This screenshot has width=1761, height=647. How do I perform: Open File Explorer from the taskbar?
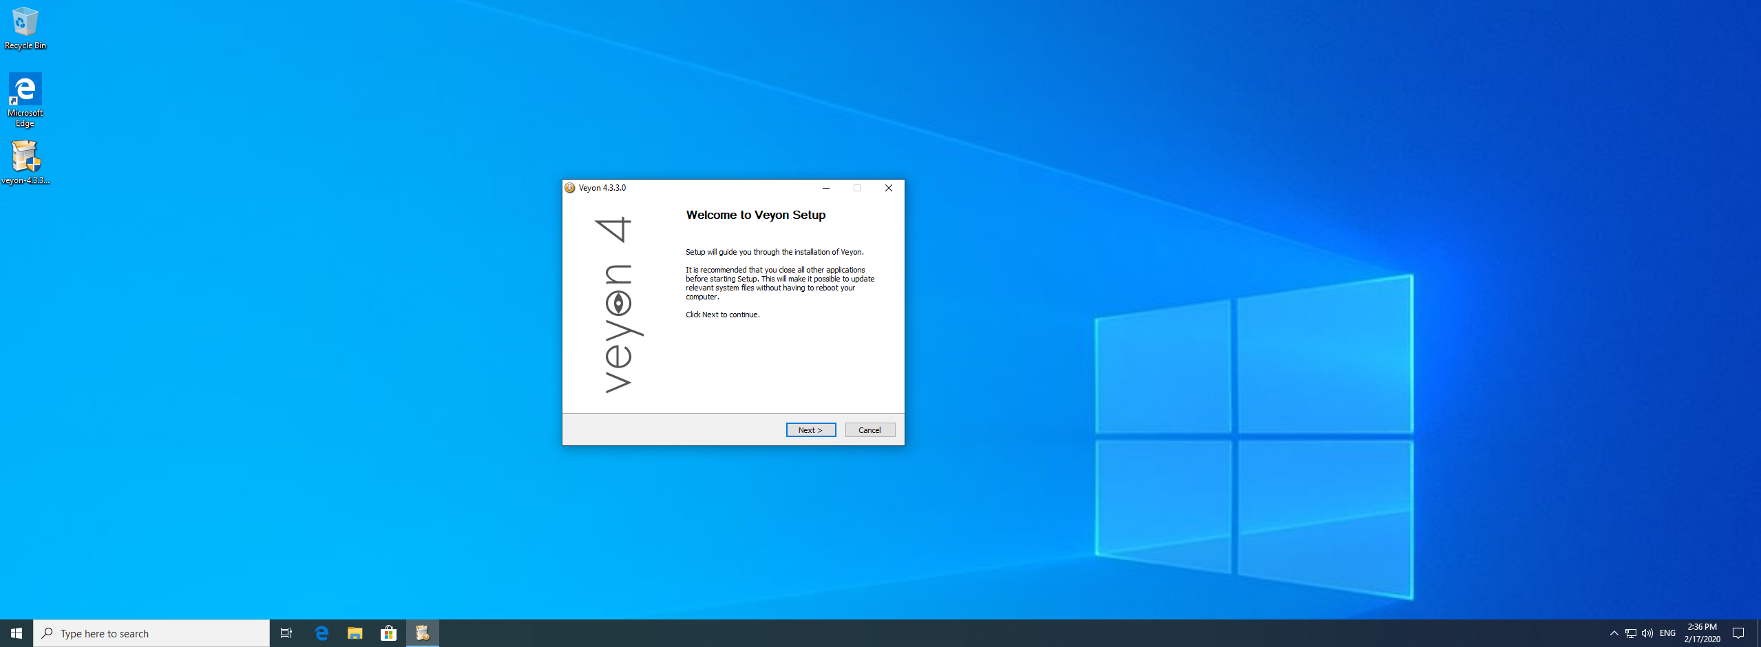(355, 633)
